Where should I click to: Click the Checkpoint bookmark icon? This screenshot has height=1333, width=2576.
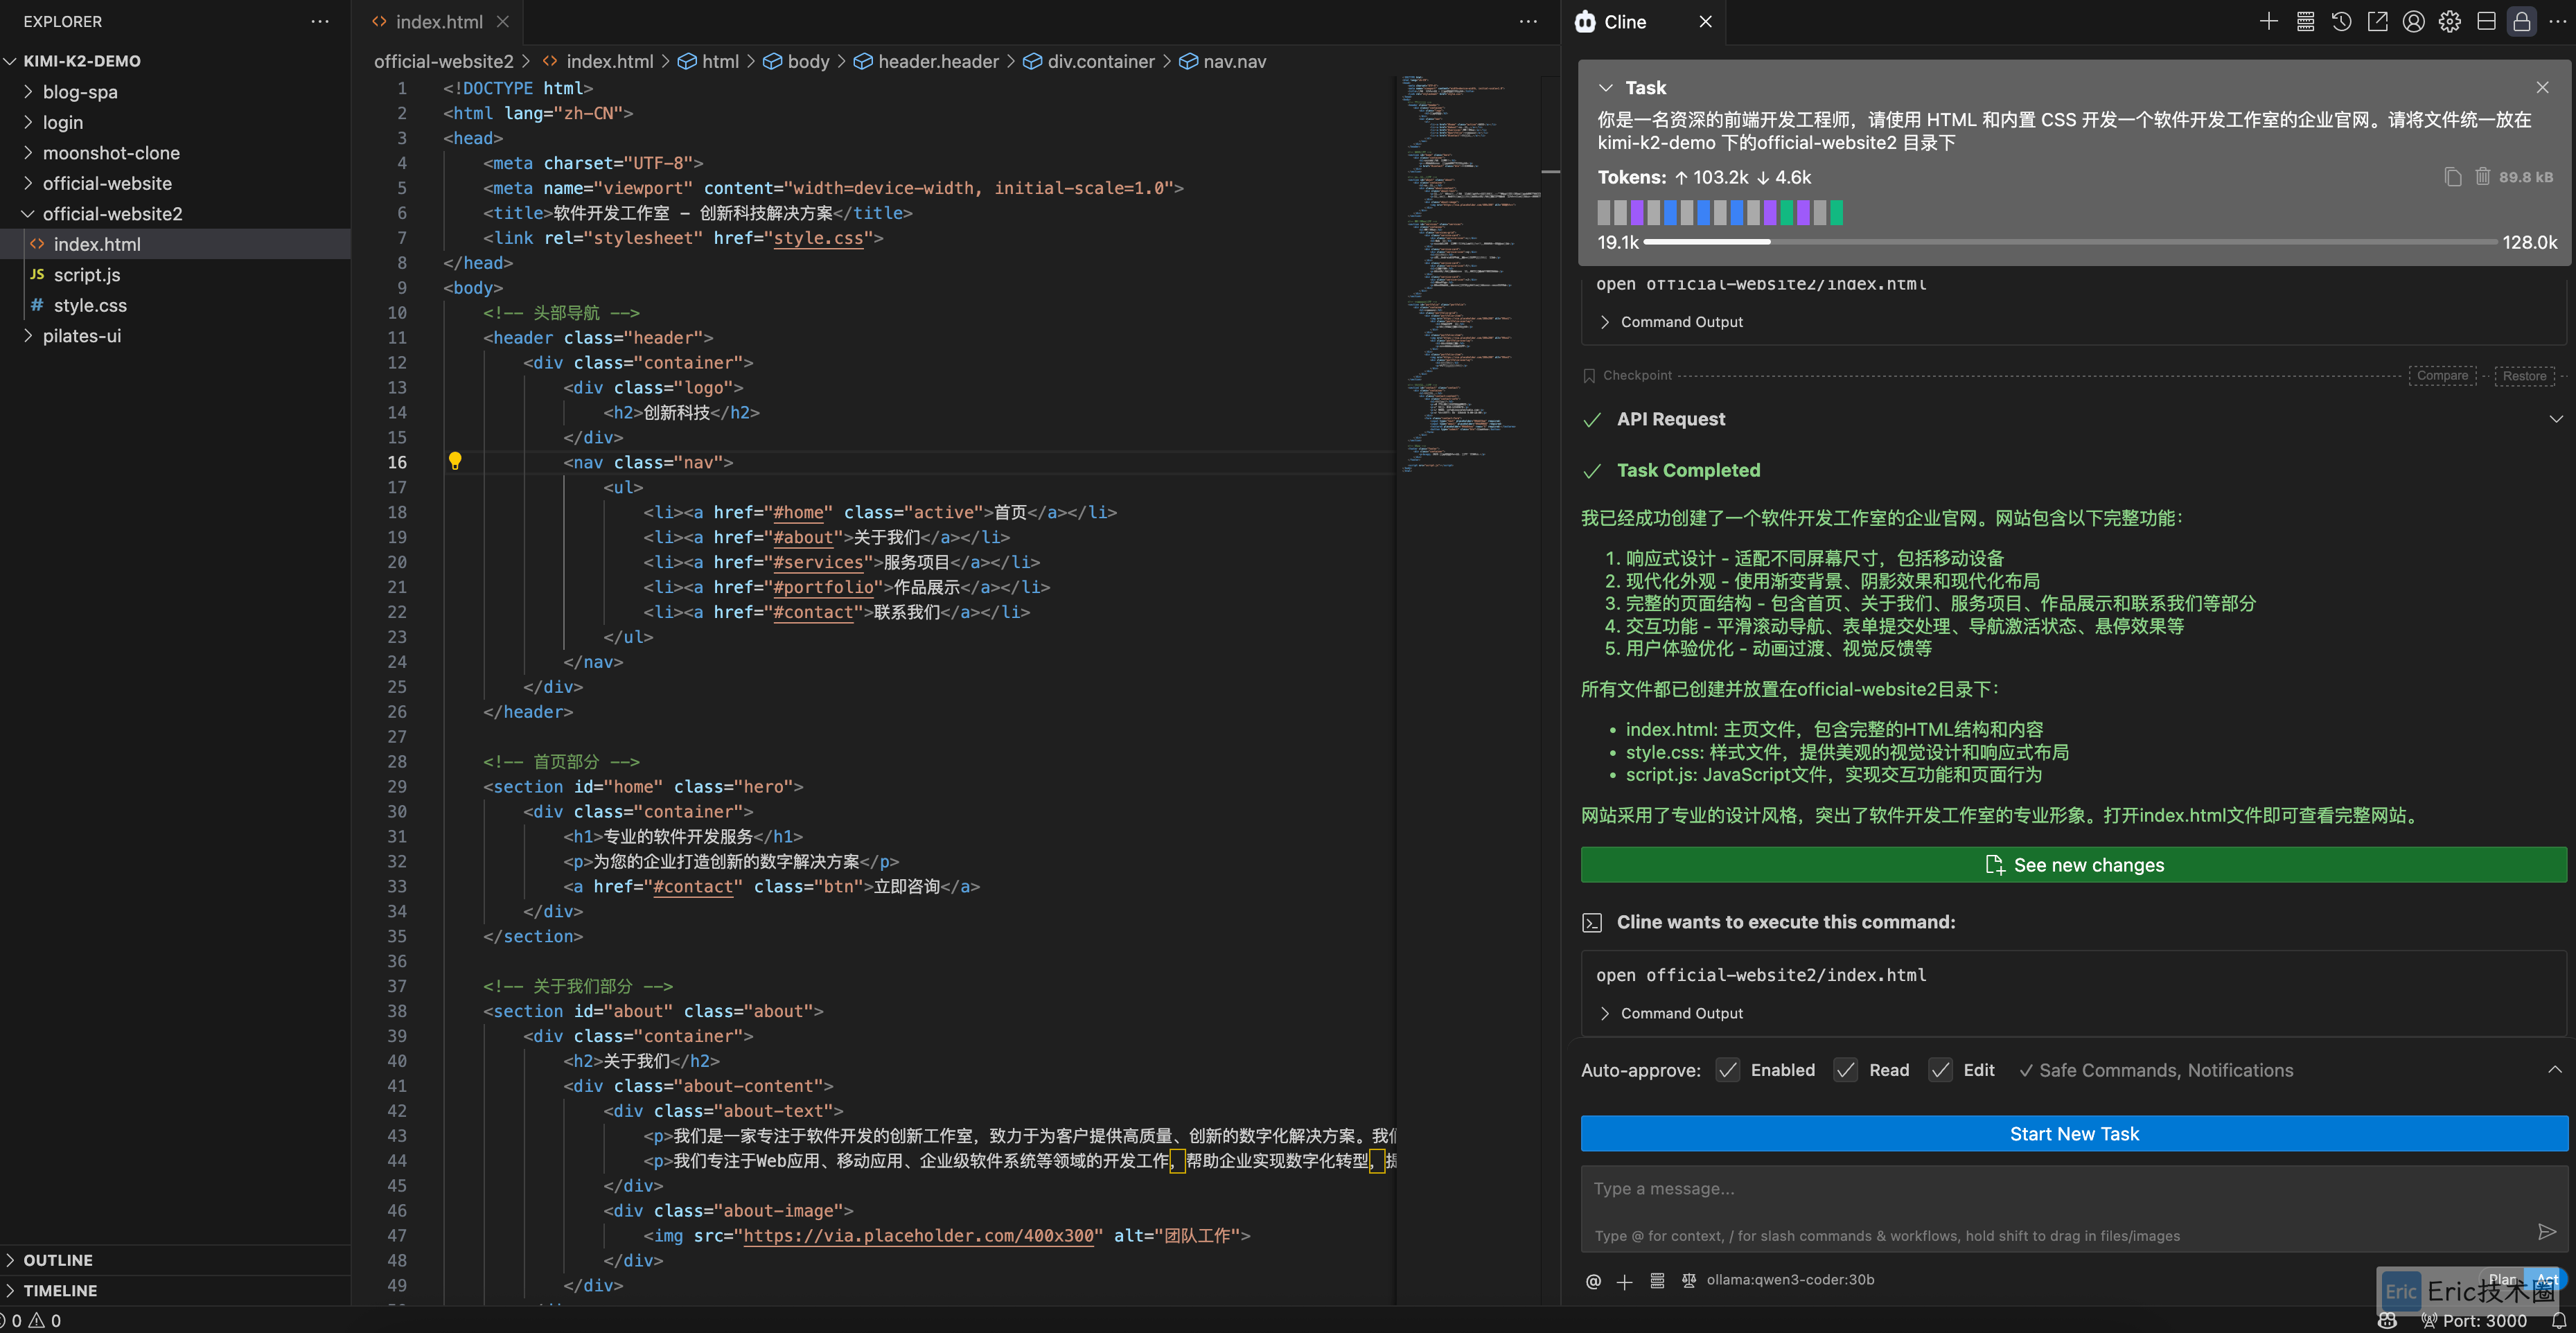coord(1588,375)
